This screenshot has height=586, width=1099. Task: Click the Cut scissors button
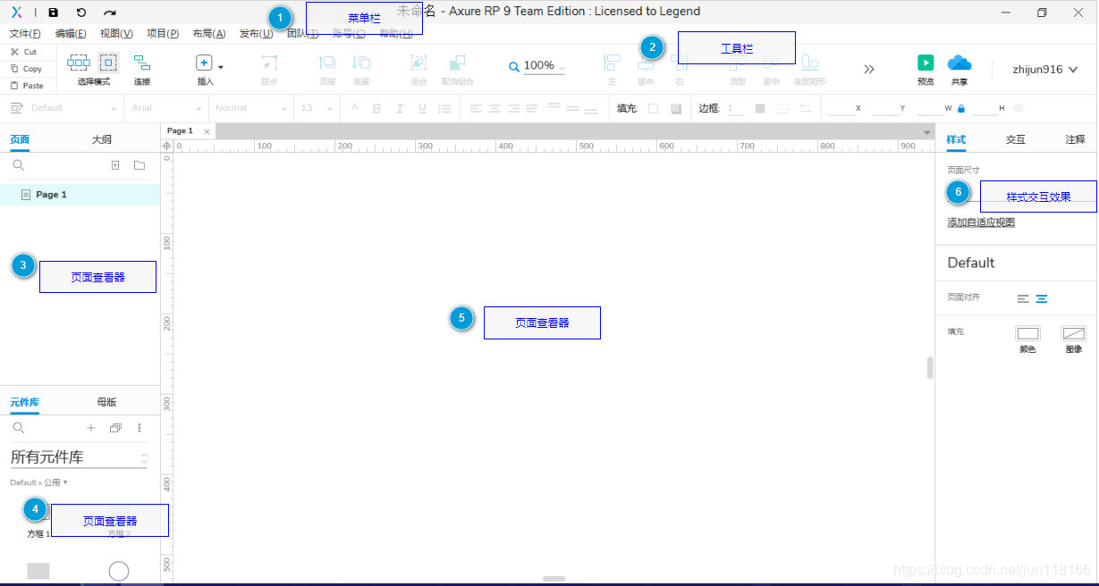[x=24, y=52]
